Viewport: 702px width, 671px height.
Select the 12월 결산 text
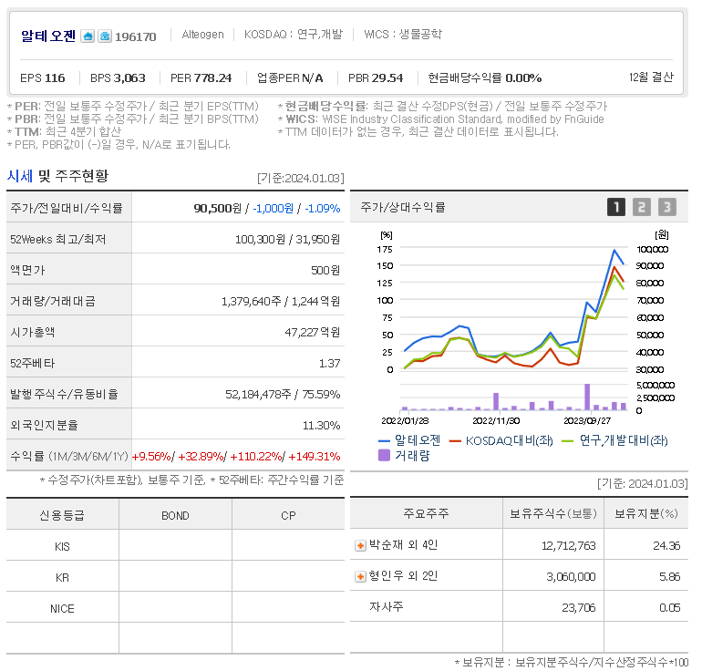[x=651, y=77]
